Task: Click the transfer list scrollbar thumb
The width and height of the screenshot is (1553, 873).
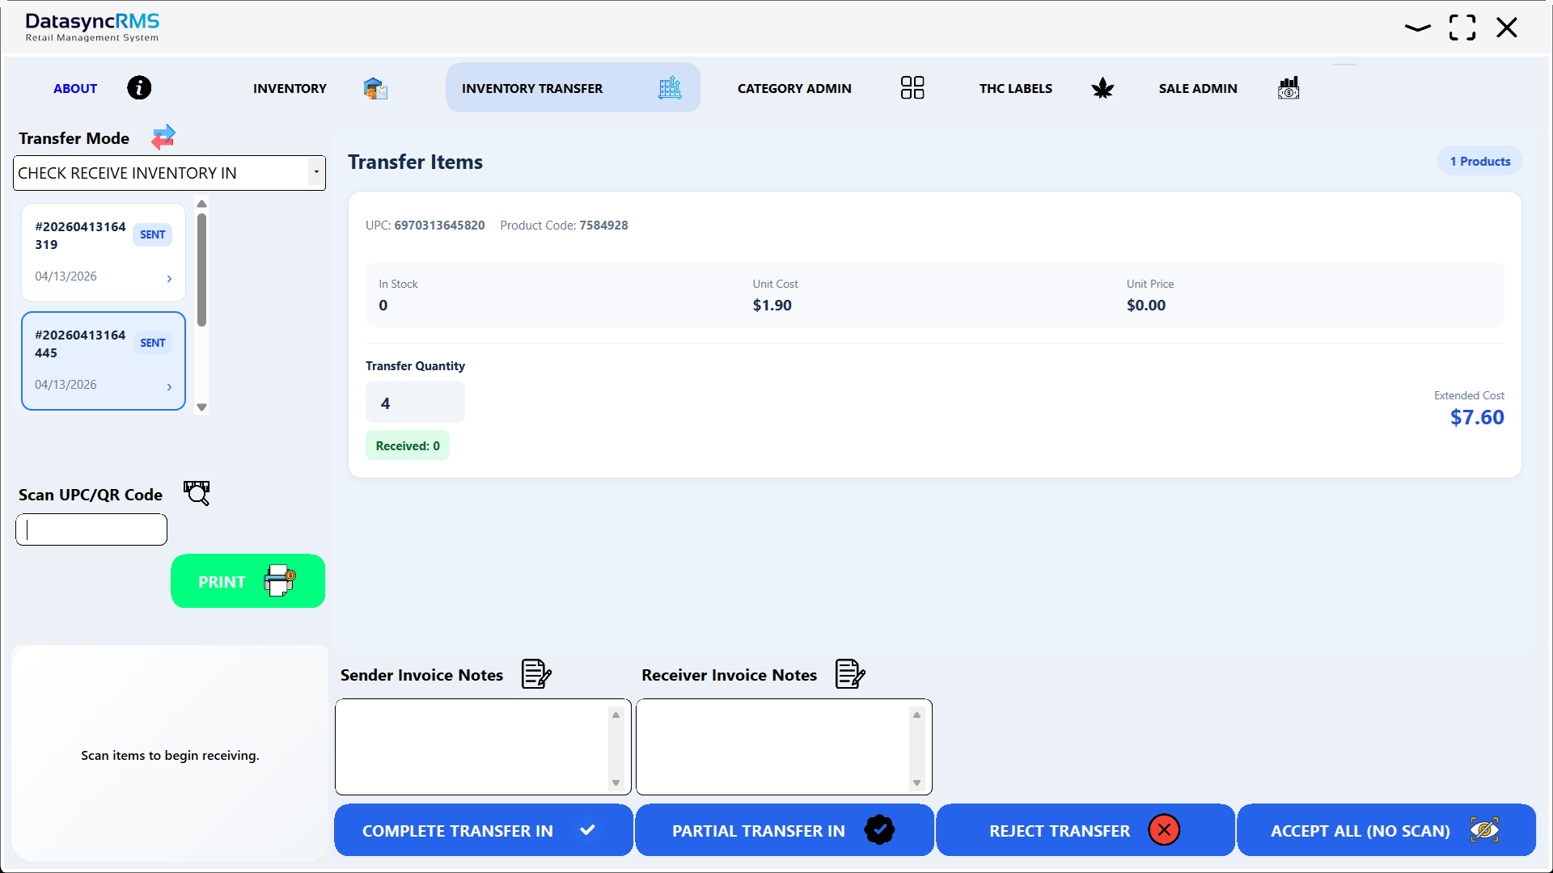Action: click(201, 269)
